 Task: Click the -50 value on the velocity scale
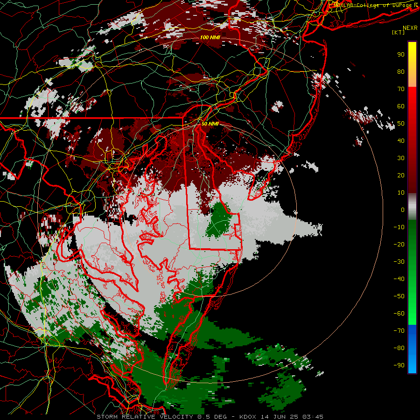coord(399,296)
